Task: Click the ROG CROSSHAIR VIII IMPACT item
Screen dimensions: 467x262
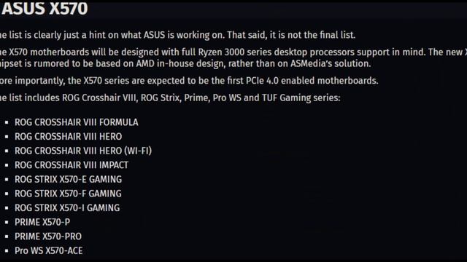Action: 72,165
